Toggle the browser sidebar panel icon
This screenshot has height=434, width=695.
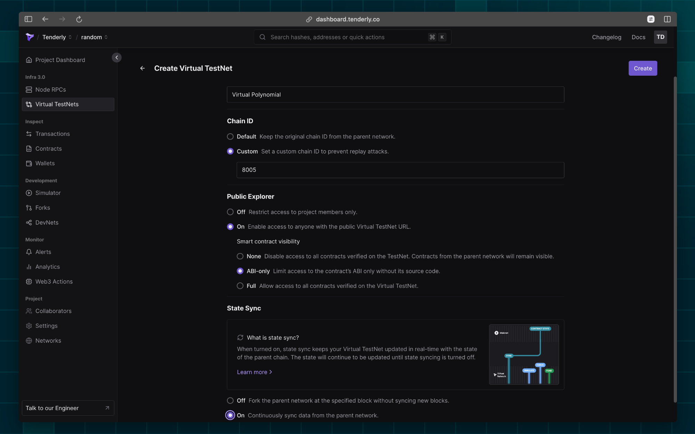[28, 19]
